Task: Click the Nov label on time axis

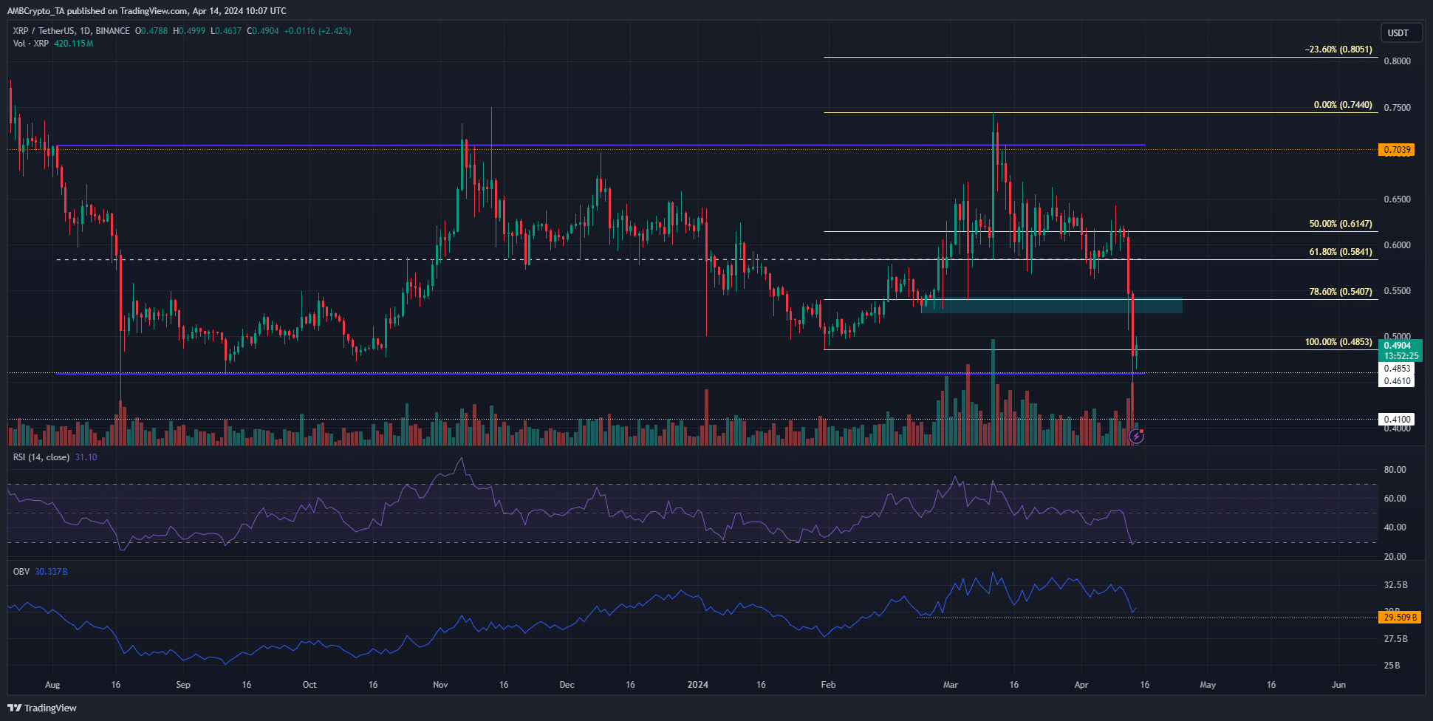Action: point(440,685)
